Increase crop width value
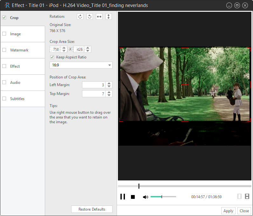This screenshot has height=216, width=253. (64, 48)
